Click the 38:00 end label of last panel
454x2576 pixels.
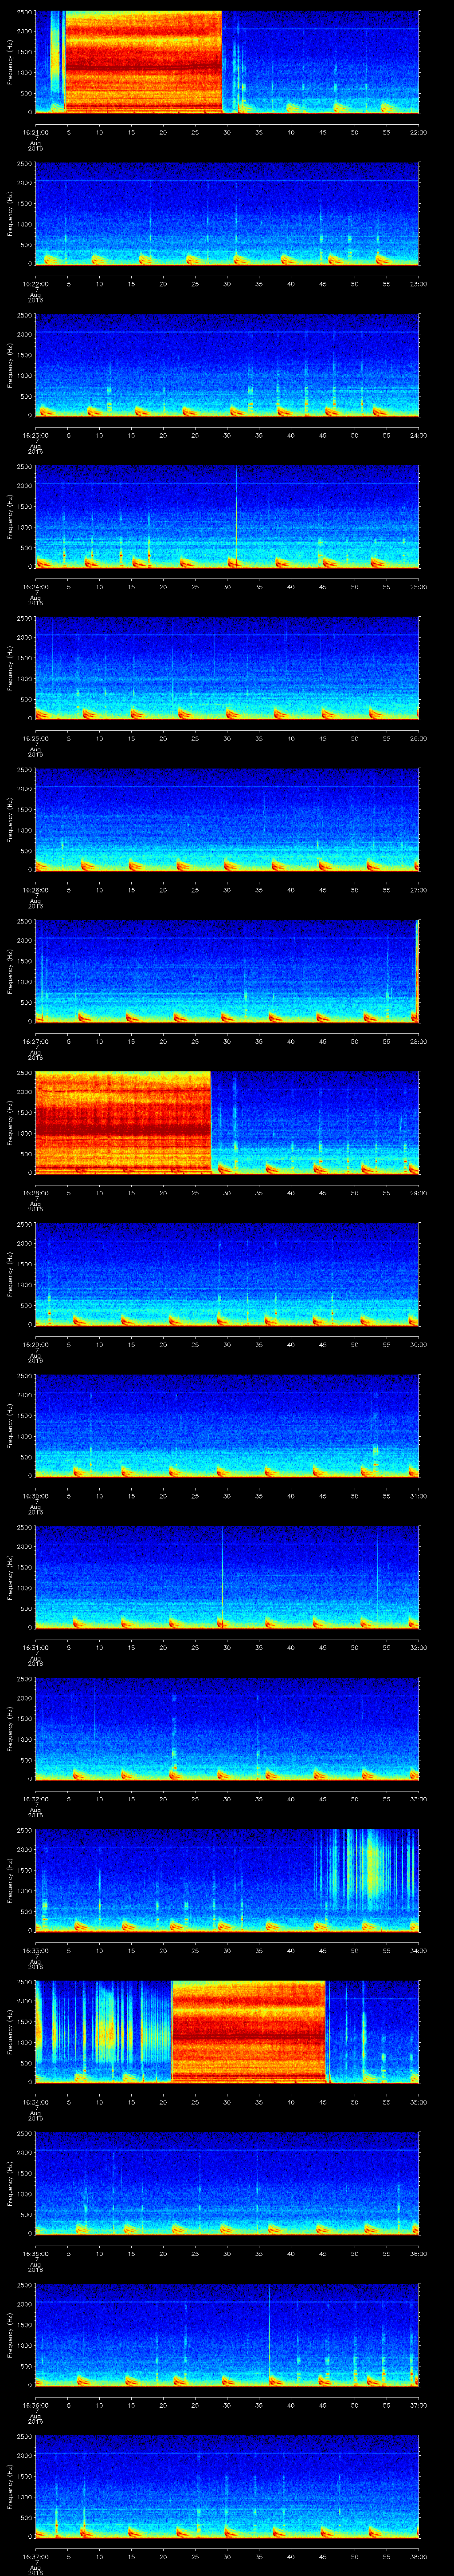[x=418, y=2556]
